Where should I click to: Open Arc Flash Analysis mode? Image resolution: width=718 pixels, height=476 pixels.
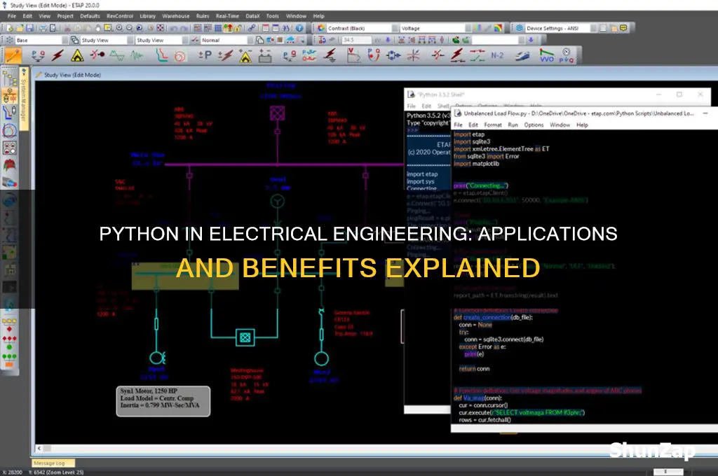[77, 56]
